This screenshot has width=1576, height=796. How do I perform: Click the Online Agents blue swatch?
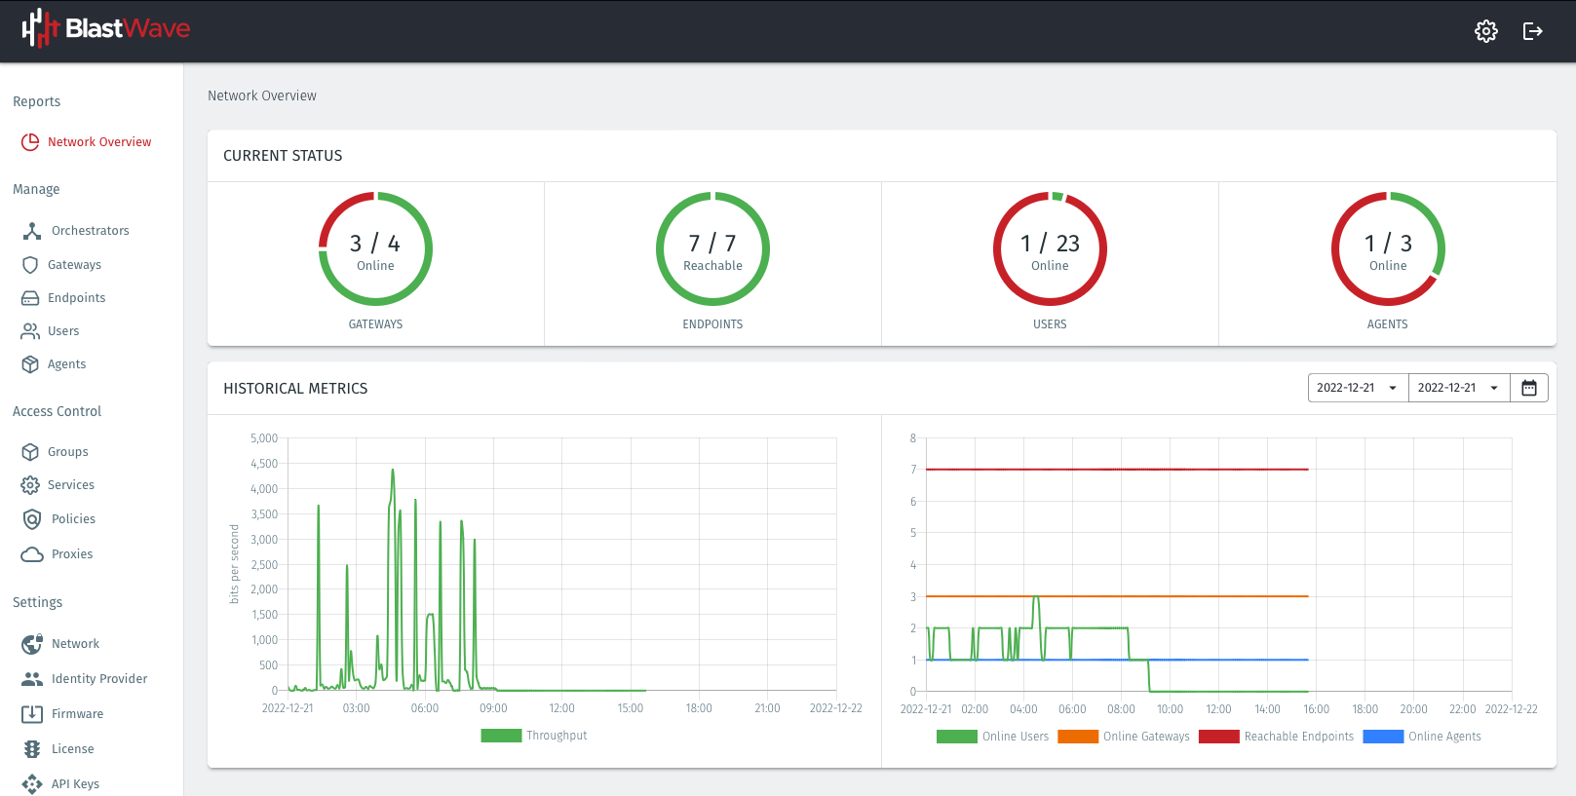pos(1383,737)
